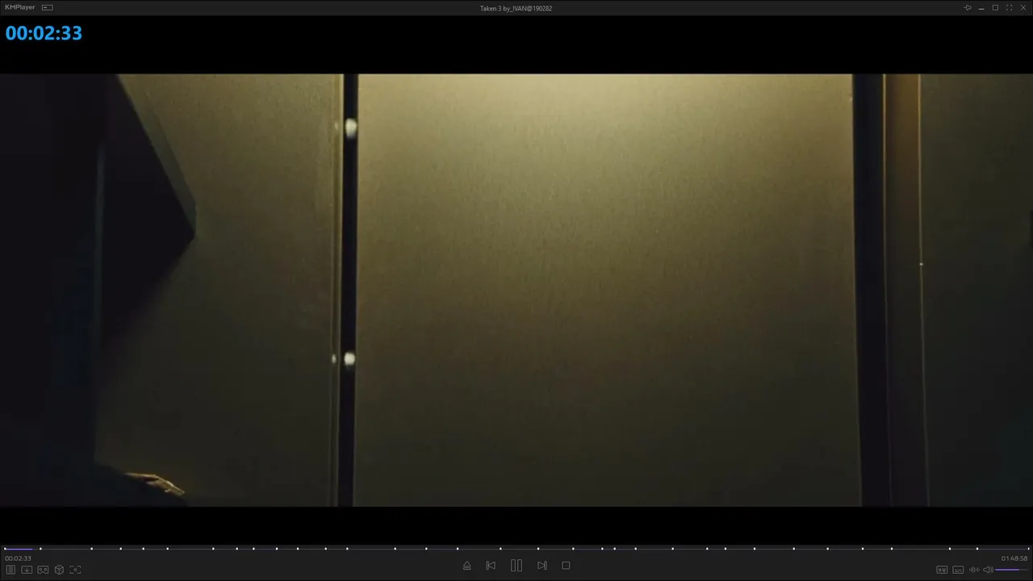The height and width of the screenshot is (581, 1033).
Task: Click the blue 00:02:33 on-screen time display
Action: tap(44, 33)
